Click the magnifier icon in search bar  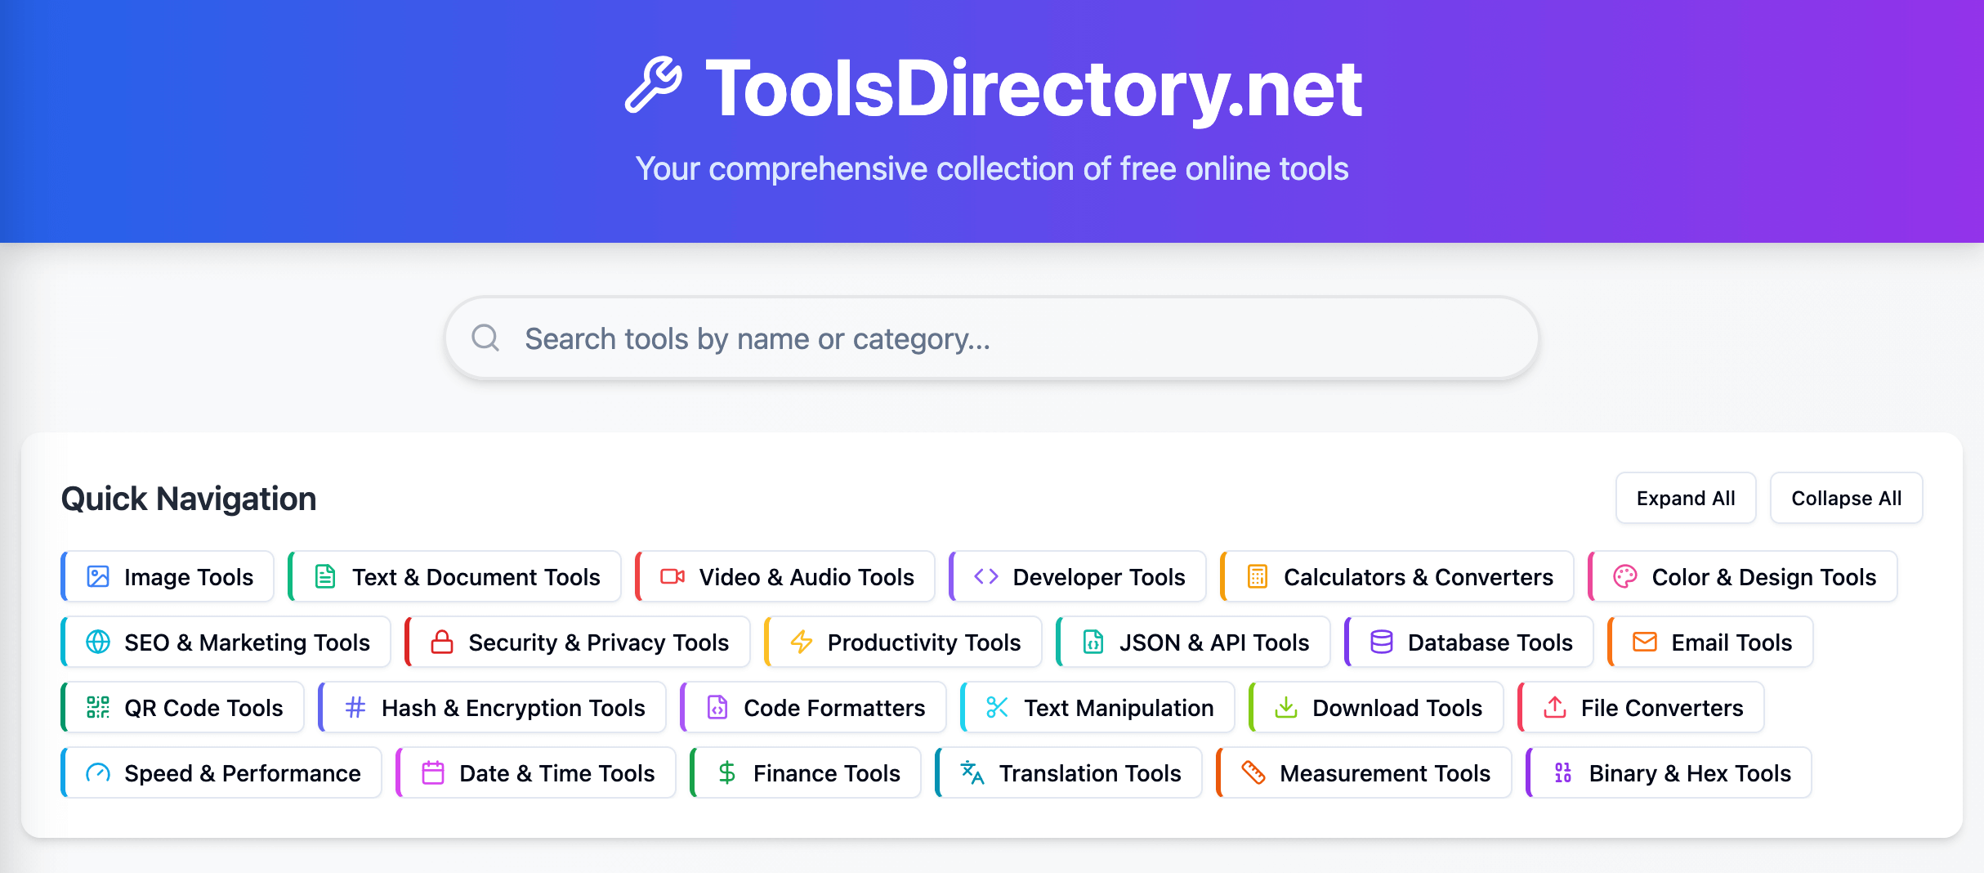coord(485,338)
